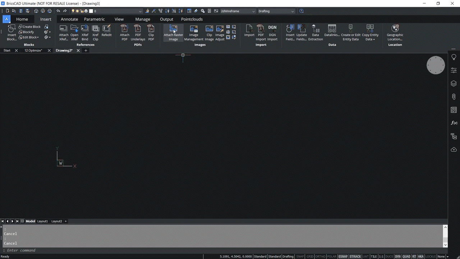The image size is (460, 259).
Task: Open the cloud panel icon
Action: point(454,149)
